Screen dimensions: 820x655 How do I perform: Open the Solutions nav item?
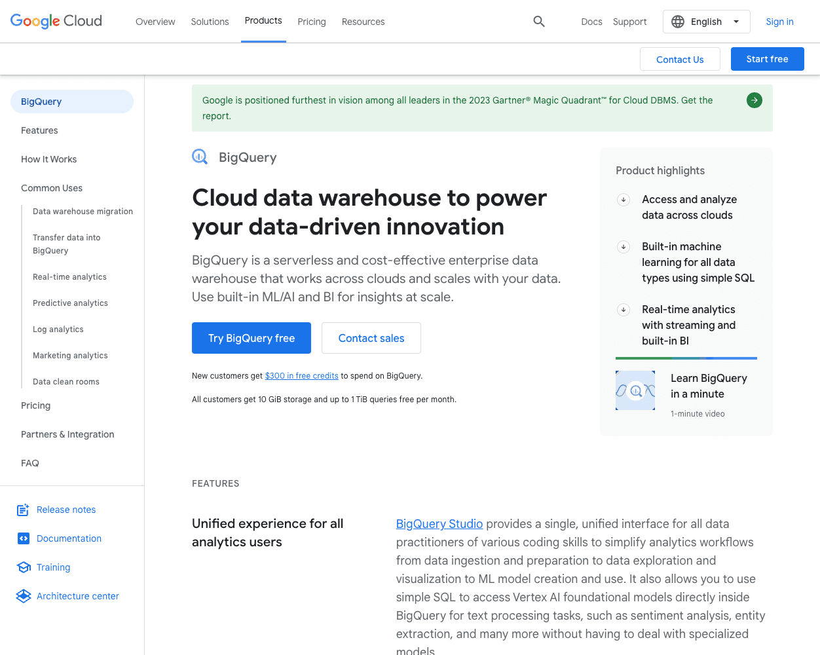point(210,22)
